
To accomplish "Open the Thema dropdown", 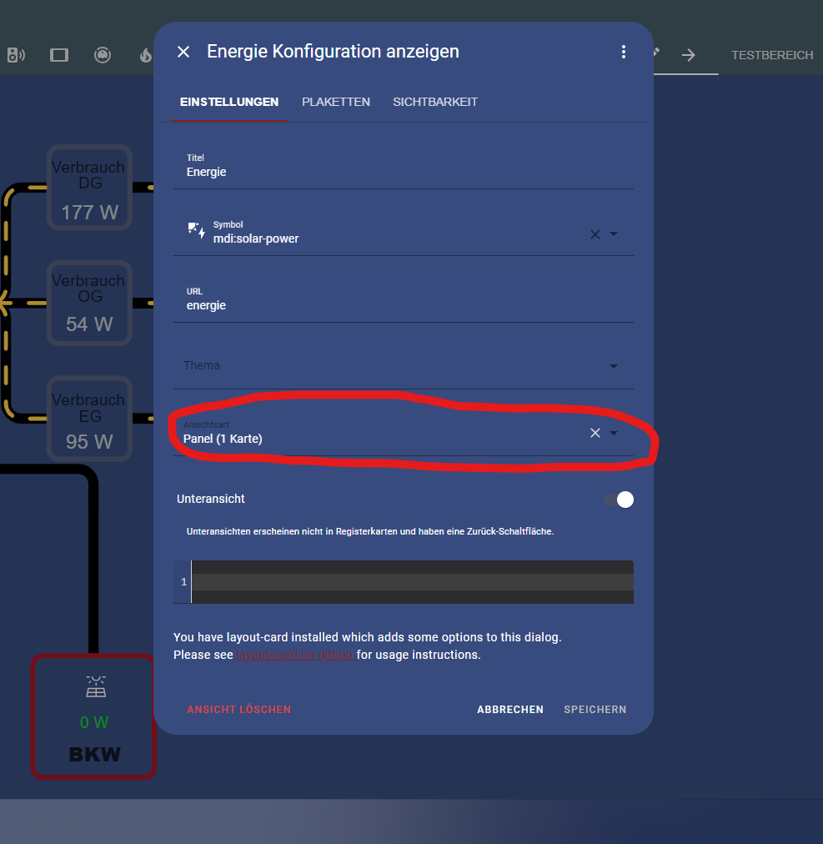I will click(x=403, y=366).
